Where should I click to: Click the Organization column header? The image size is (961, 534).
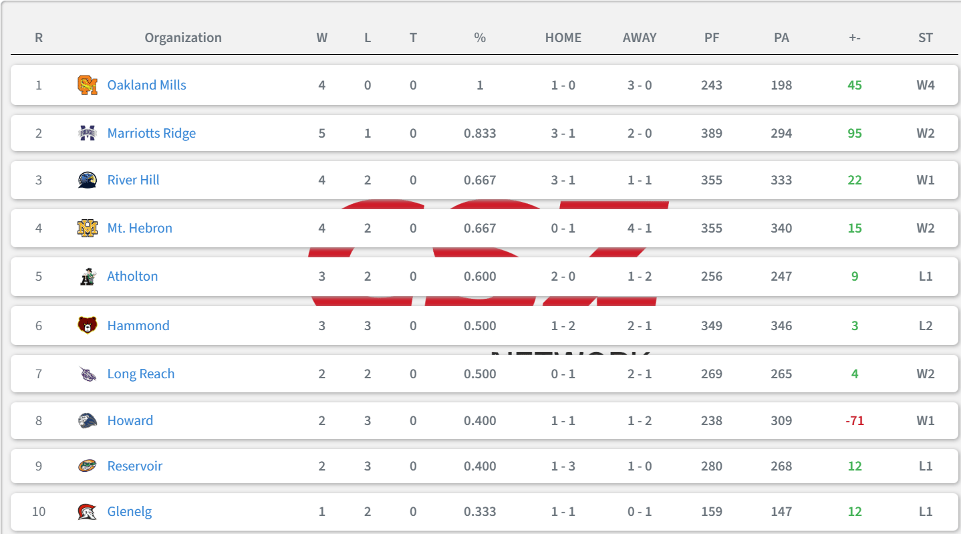(x=183, y=37)
